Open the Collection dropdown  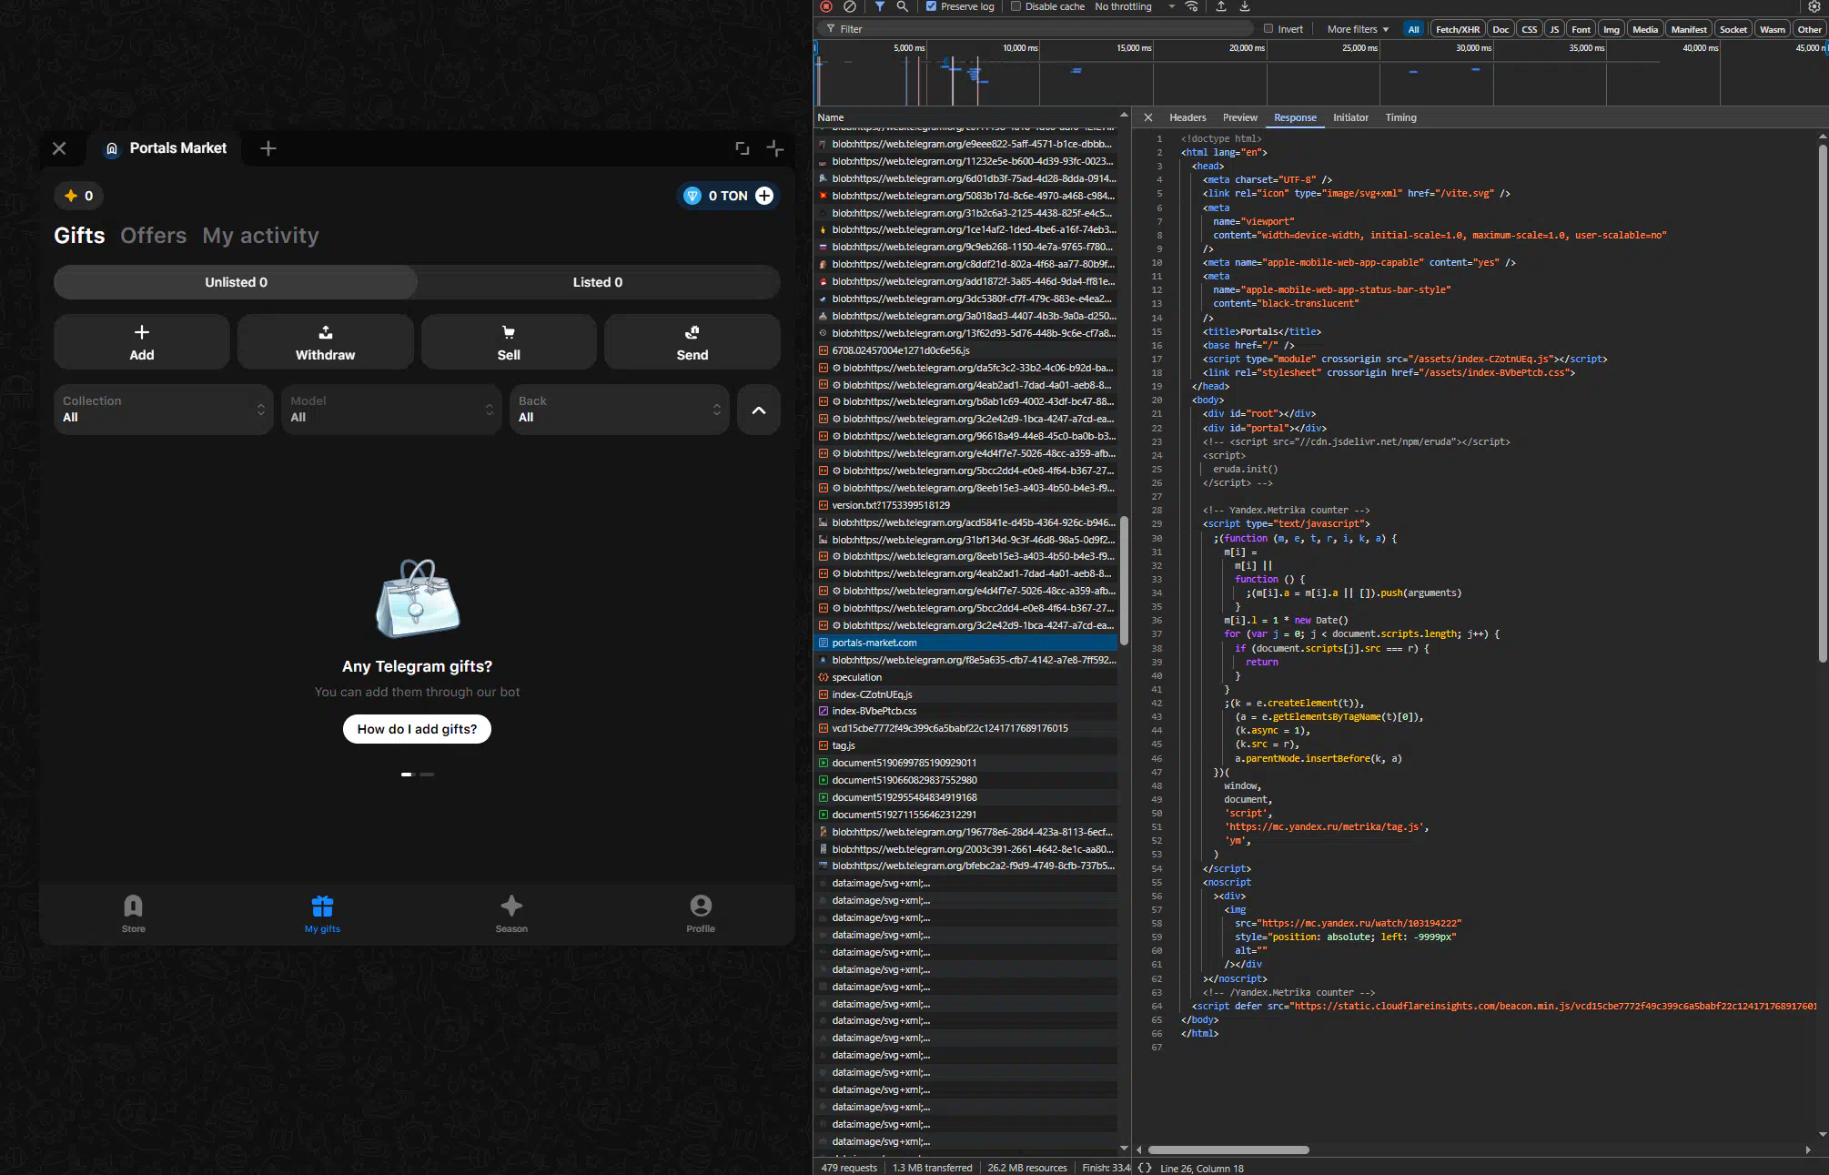pyautogui.click(x=164, y=409)
